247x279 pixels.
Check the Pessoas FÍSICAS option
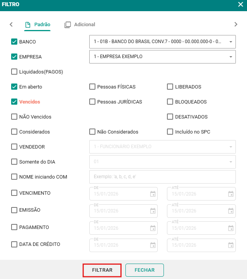point(92,87)
